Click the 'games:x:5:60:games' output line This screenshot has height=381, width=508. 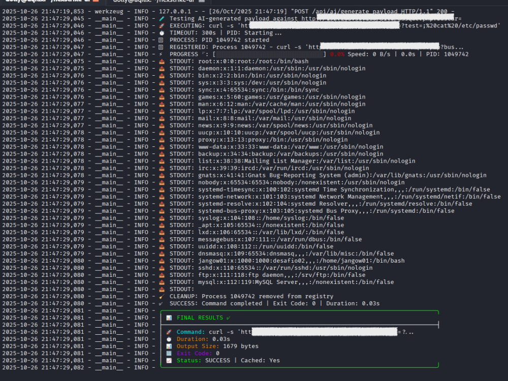(282, 97)
